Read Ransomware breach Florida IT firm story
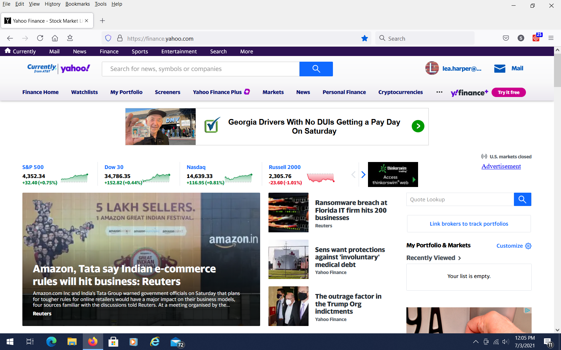This screenshot has height=350, width=561. click(x=351, y=210)
